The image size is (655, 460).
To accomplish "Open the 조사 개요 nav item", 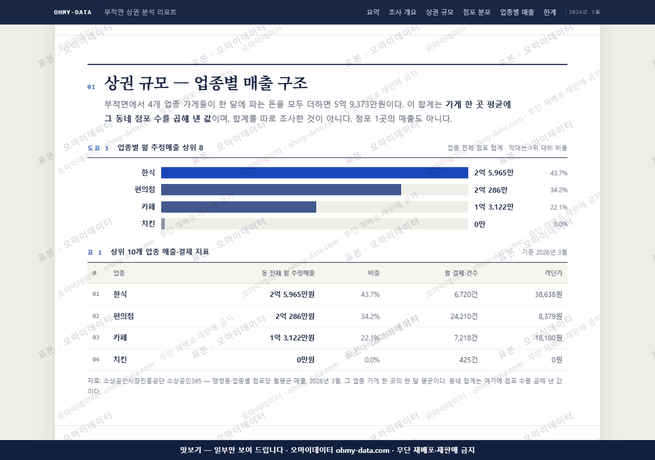I will (402, 12).
